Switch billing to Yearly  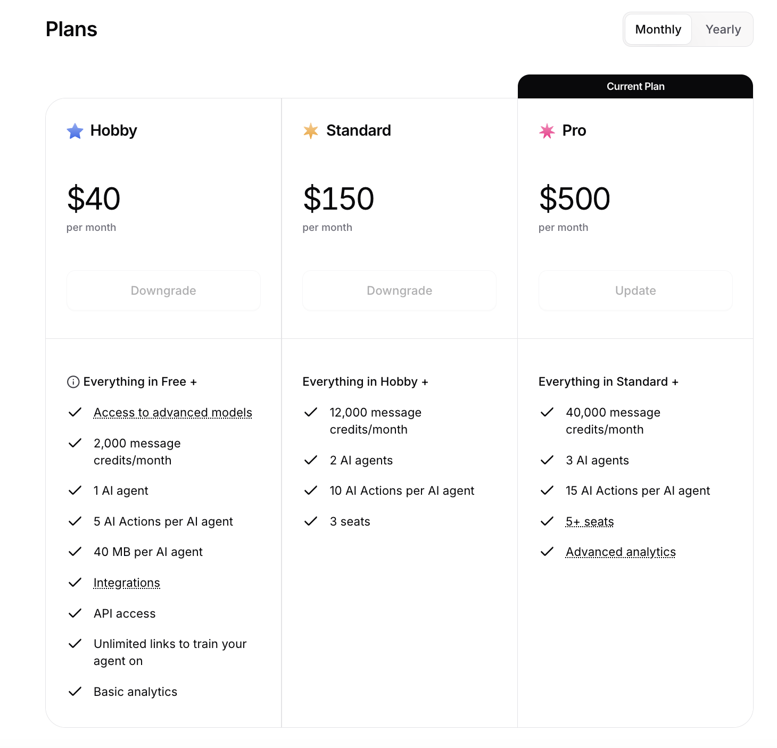point(723,29)
